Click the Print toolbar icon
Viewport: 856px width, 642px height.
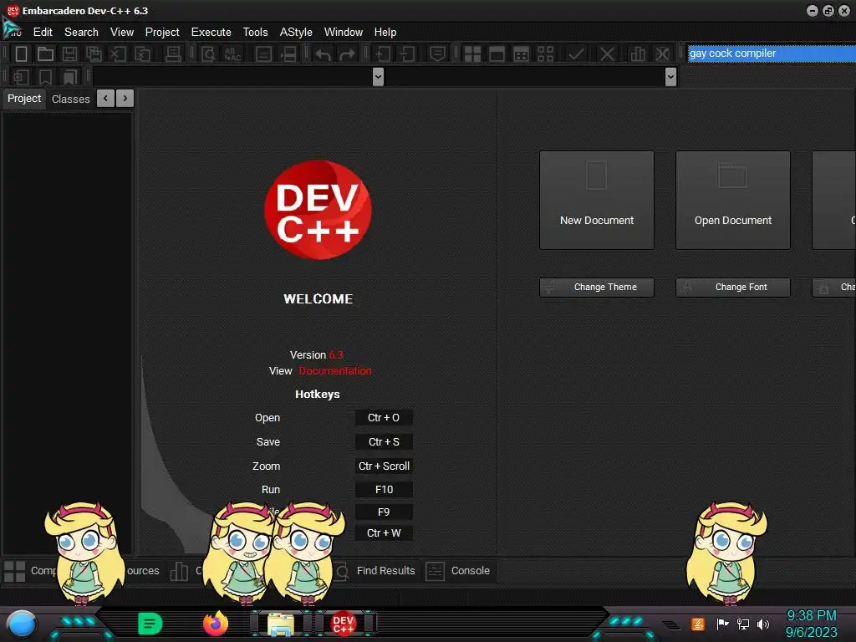(x=173, y=54)
